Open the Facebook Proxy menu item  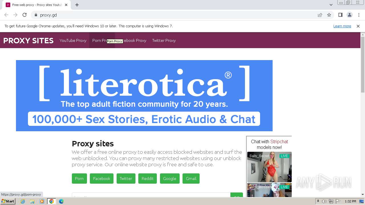(132, 40)
